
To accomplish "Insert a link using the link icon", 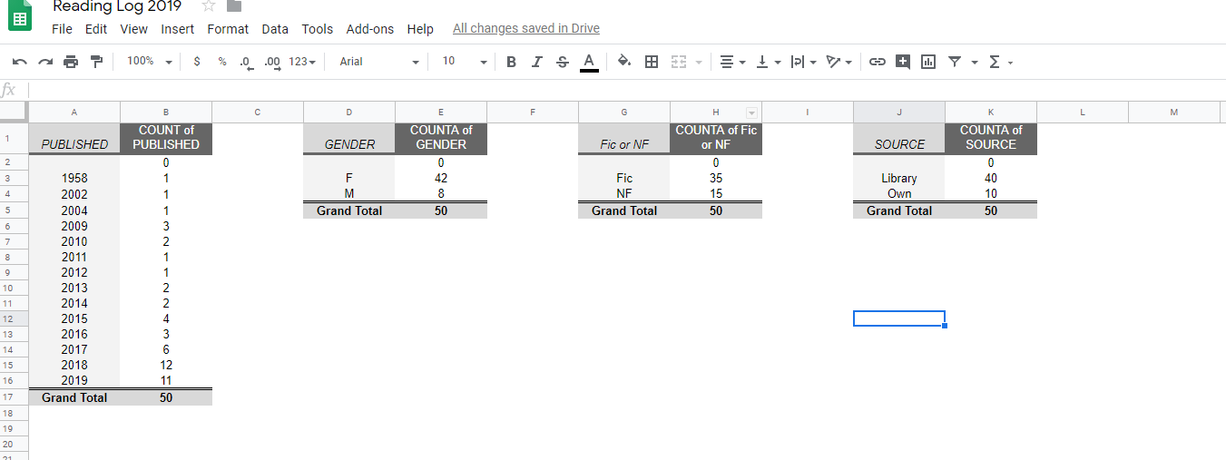I will tap(877, 62).
